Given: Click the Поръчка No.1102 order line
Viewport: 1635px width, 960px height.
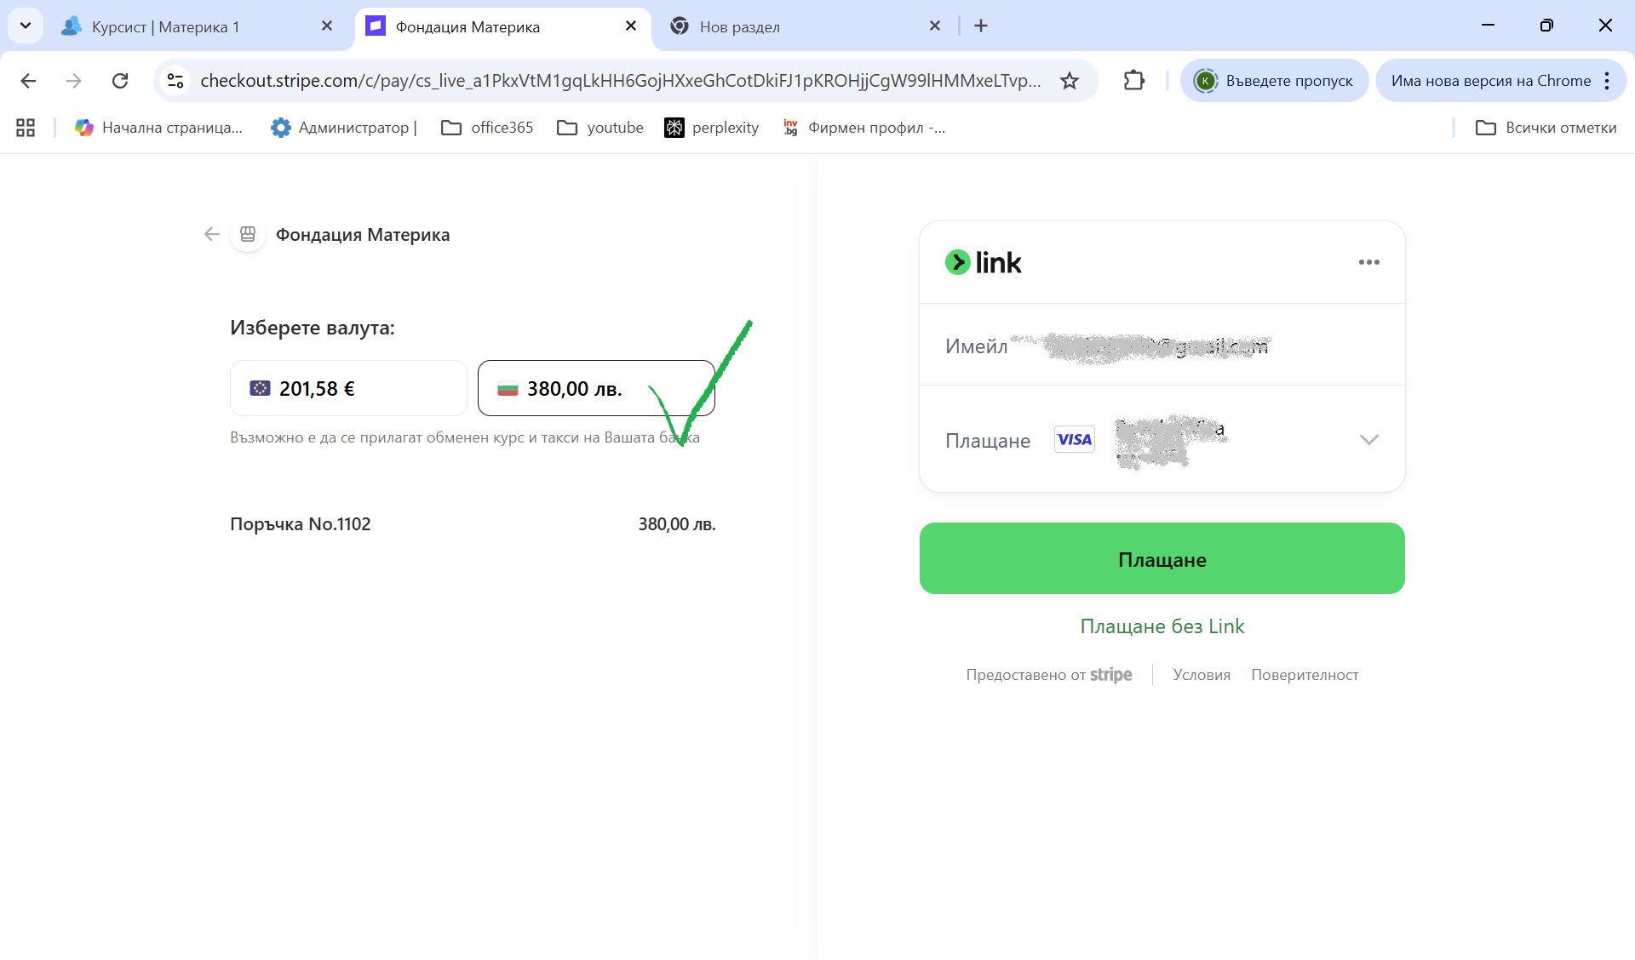Looking at the screenshot, I should (473, 524).
